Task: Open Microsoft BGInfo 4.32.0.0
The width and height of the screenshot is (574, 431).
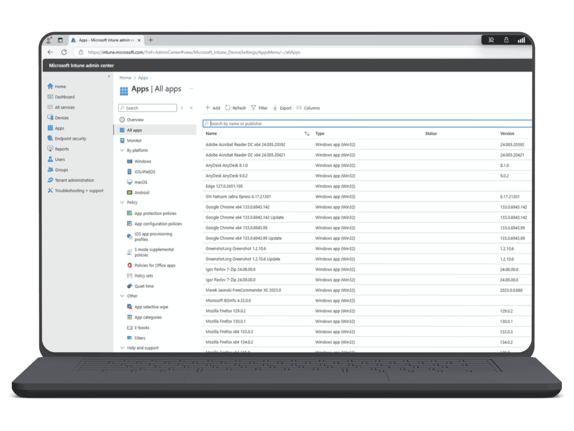Action: coord(228,301)
